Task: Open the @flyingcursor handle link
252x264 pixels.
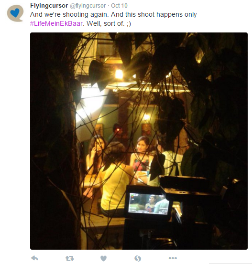Action: point(88,6)
